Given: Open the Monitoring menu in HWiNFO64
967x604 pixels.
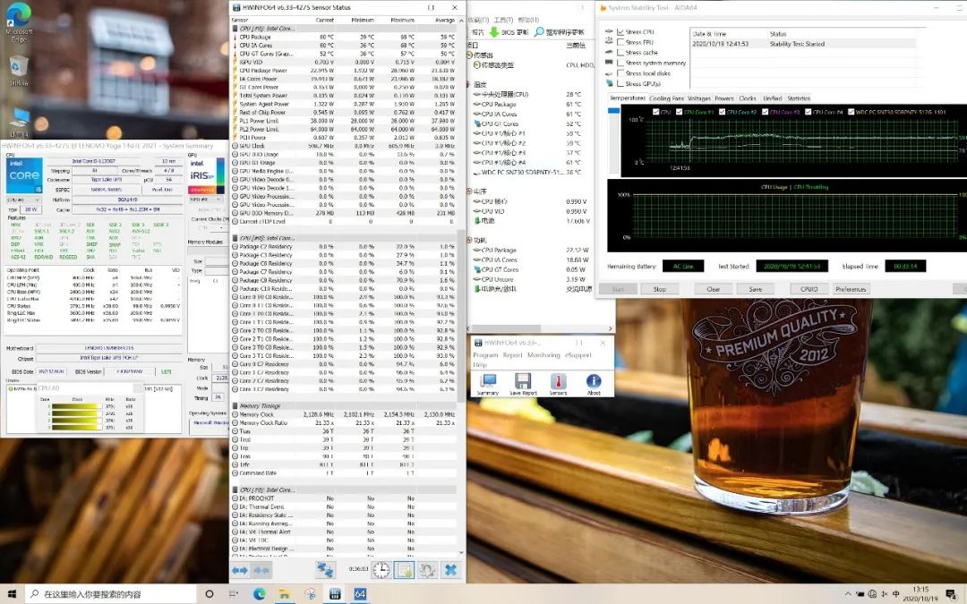Looking at the screenshot, I should pyautogui.click(x=543, y=355).
